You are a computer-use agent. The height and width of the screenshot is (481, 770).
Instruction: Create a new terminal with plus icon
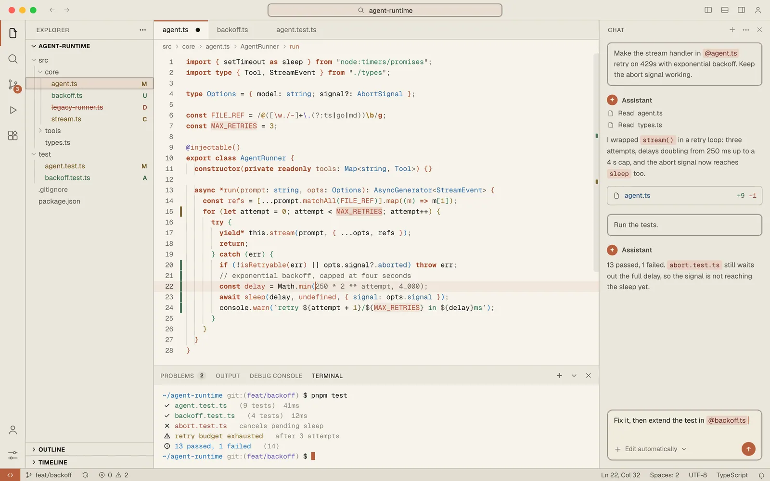559,376
